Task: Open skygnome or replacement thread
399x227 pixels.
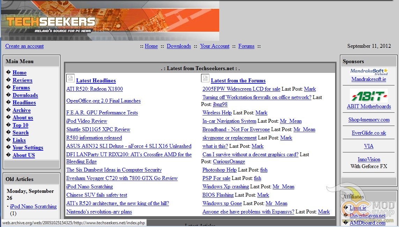Action: [x=230, y=138]
